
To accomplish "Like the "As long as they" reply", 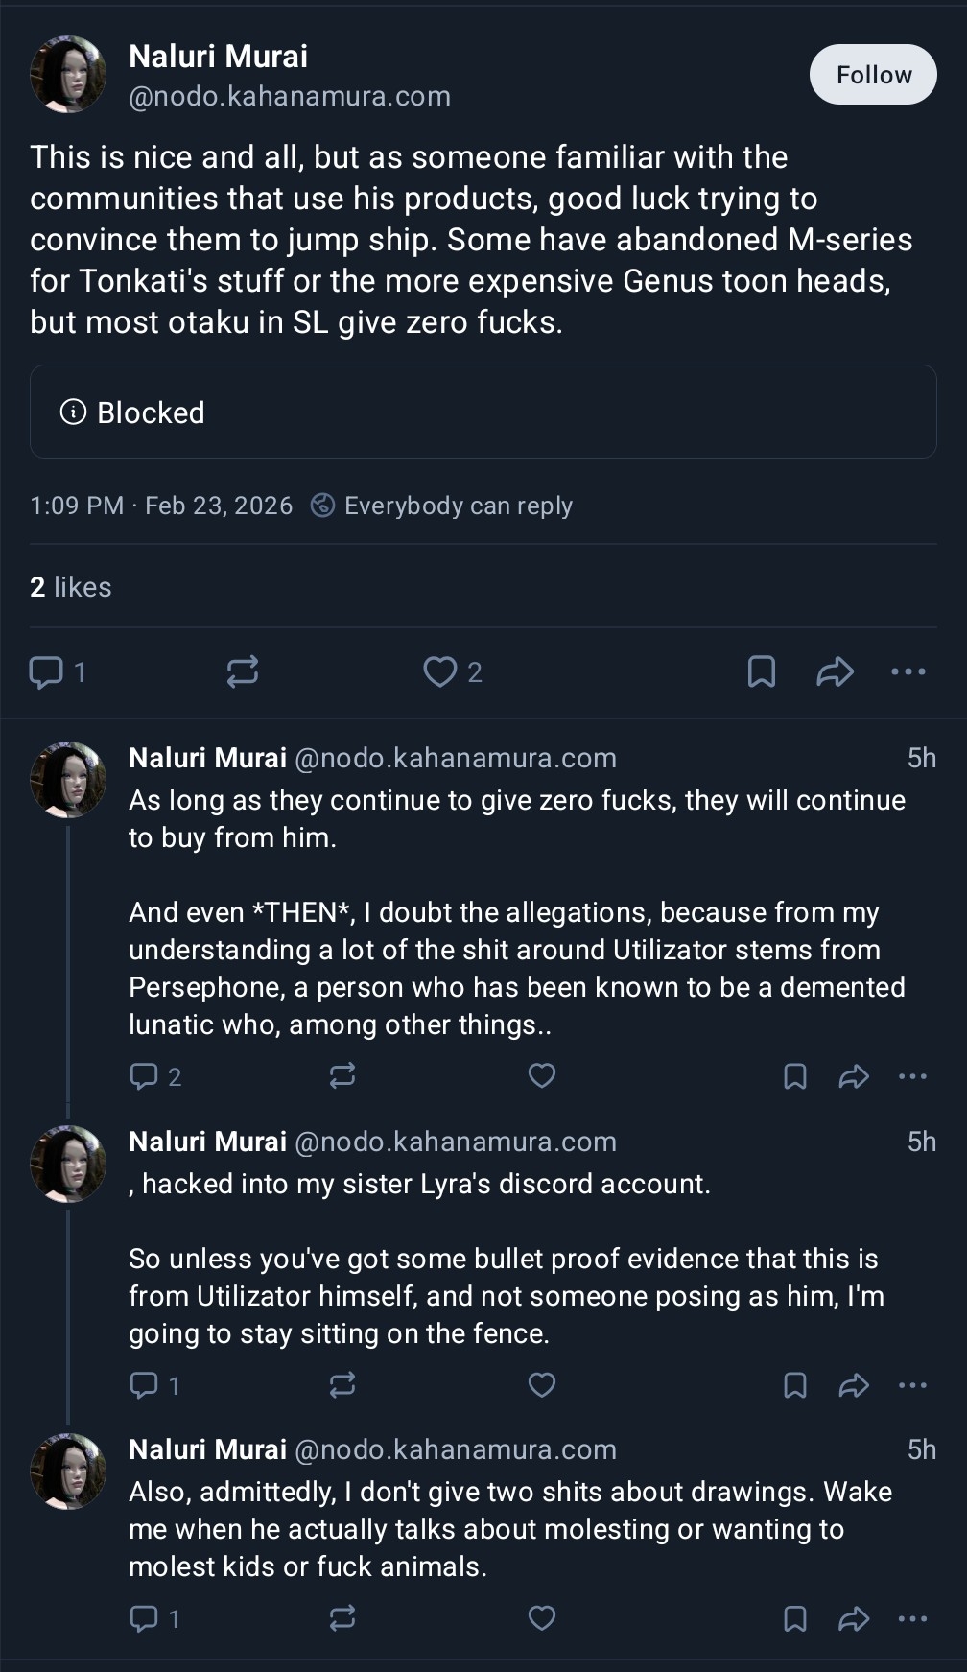I will [542, 1076].
